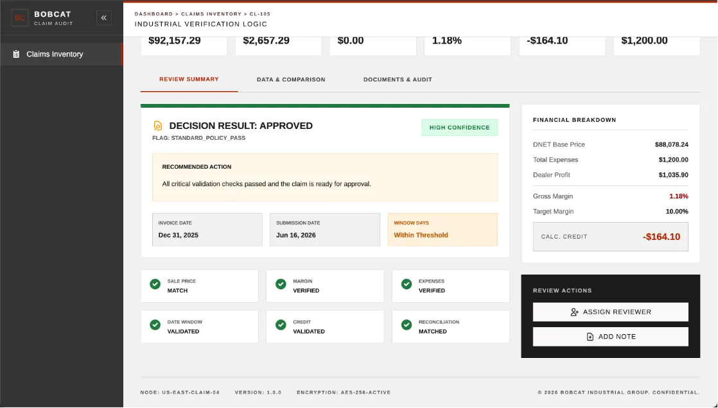Click the Margin verified checkmark icon

click(x=281, y=284)
